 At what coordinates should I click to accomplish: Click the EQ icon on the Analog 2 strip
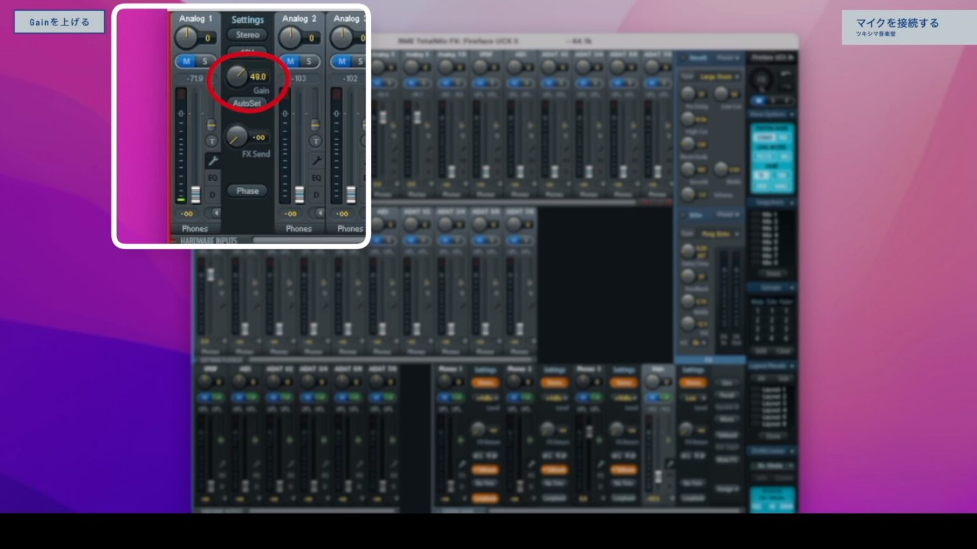pyautogui.click(x=317, y=176)
